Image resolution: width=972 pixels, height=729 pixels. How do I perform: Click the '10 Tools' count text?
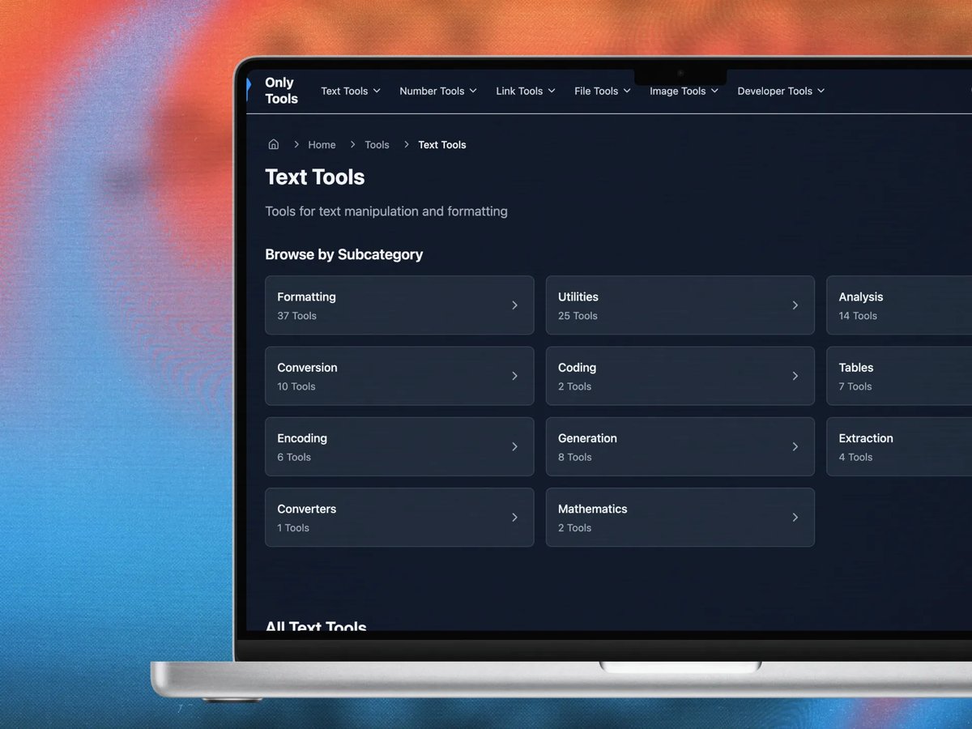tap(296, 386)
